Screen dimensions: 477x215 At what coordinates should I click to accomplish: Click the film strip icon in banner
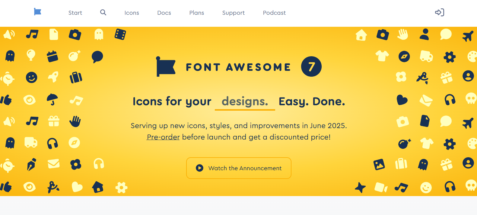tap(120, 34)
